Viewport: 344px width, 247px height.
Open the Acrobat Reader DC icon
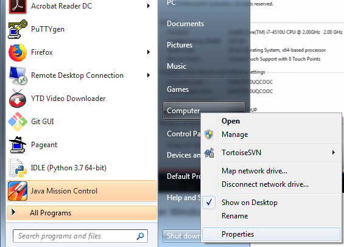point(18,7)
